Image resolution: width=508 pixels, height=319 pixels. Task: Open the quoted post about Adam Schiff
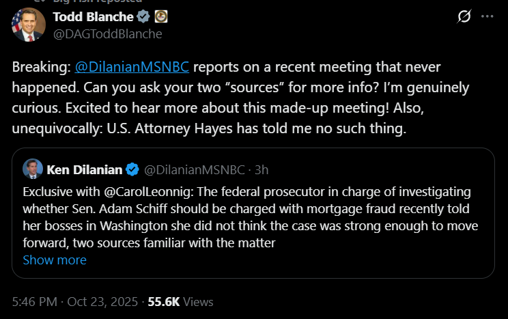(253, 215)
